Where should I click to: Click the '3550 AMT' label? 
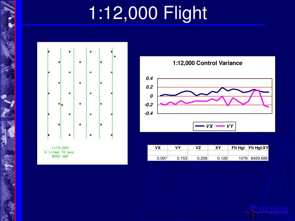click(60, 156)
